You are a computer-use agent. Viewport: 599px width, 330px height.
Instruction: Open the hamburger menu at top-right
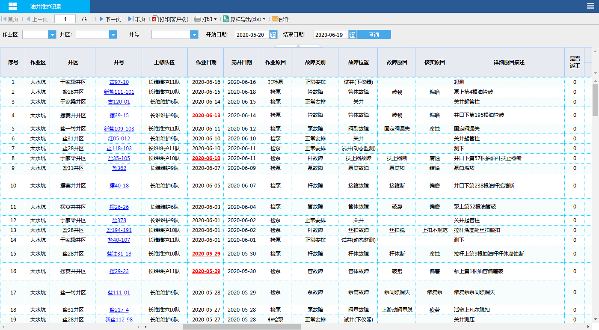click(590, 6)
